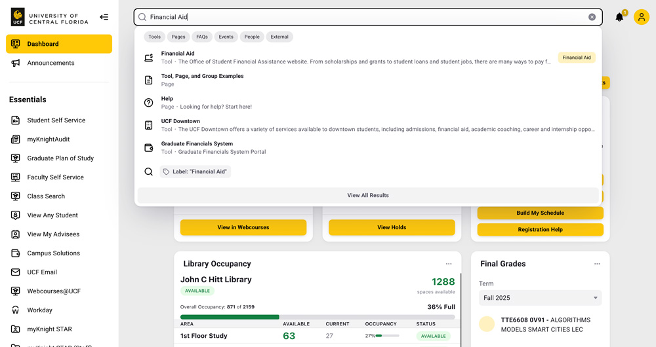Click Registration Help button

click(x=540, y=230)
